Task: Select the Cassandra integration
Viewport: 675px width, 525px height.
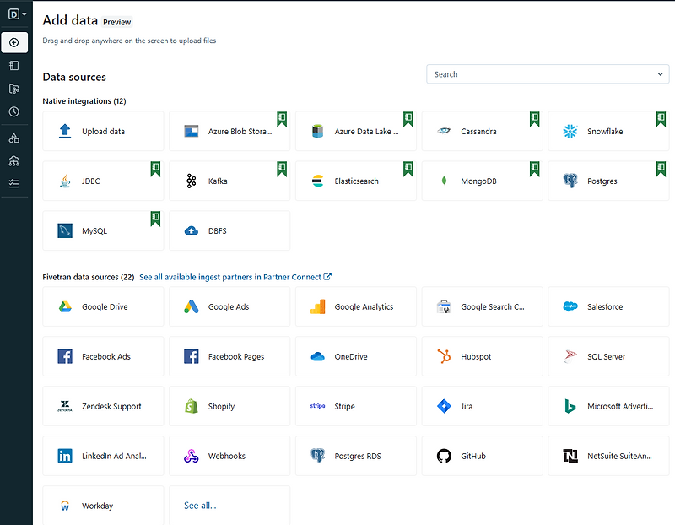Action: 481,131
